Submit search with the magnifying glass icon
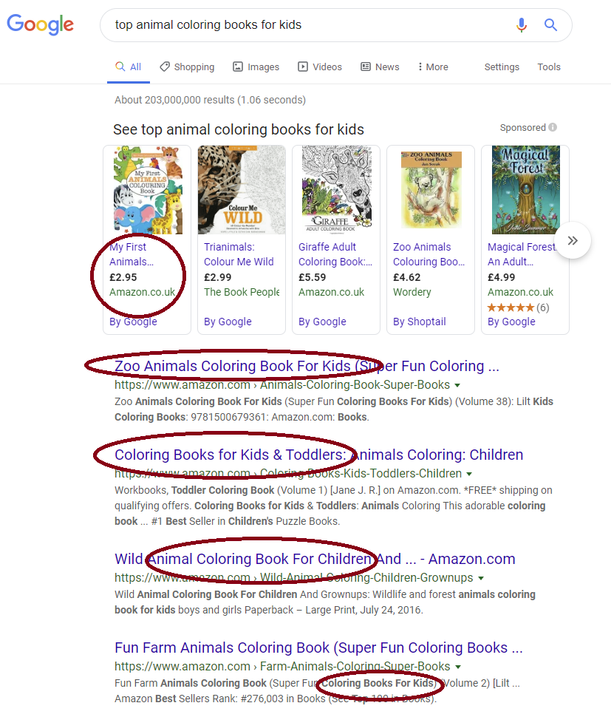The width and height of the screenshot is (611, 717). pyautogui.click(x=550, y=24)
